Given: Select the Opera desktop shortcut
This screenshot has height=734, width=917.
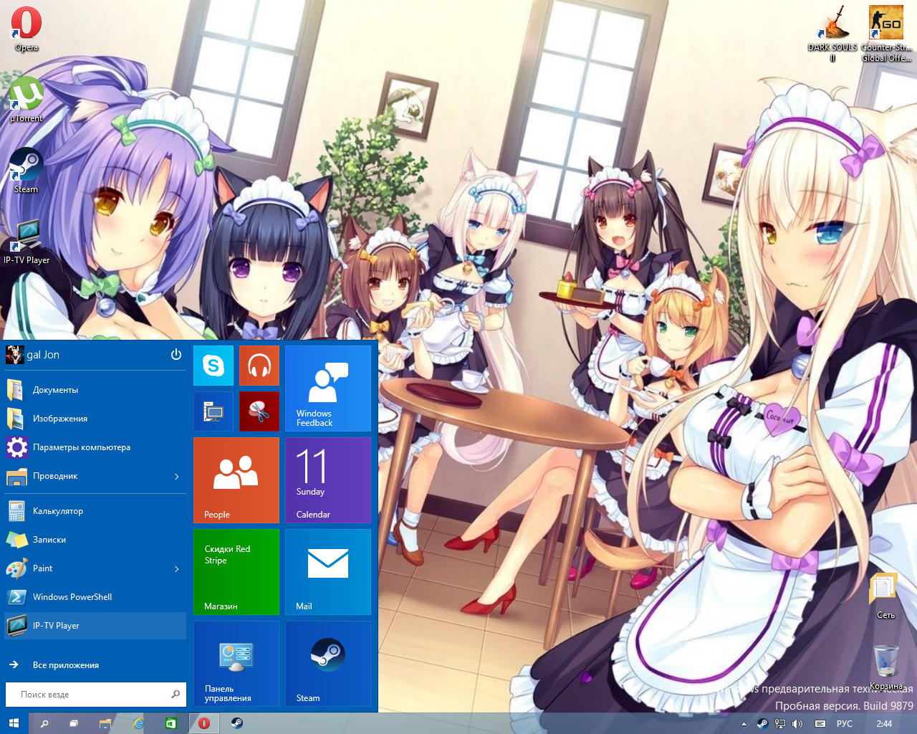Looking at the screenshot, I should (27, 29).
